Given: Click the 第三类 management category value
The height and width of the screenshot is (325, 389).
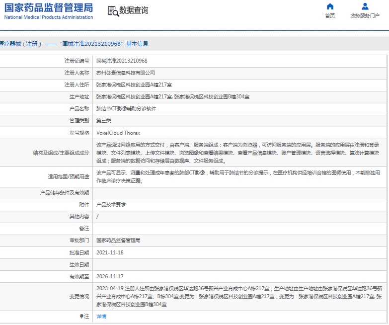Looking at the screenshot, I should coord(104,121).
